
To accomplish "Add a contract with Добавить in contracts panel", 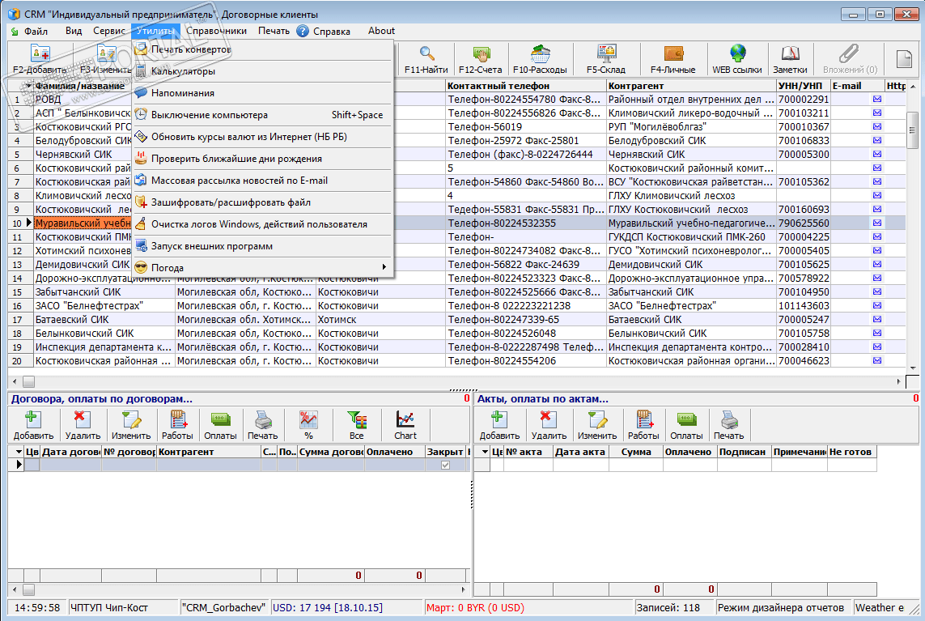I will [34, 426].
